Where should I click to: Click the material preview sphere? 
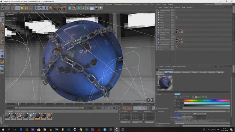pos(165,83)
